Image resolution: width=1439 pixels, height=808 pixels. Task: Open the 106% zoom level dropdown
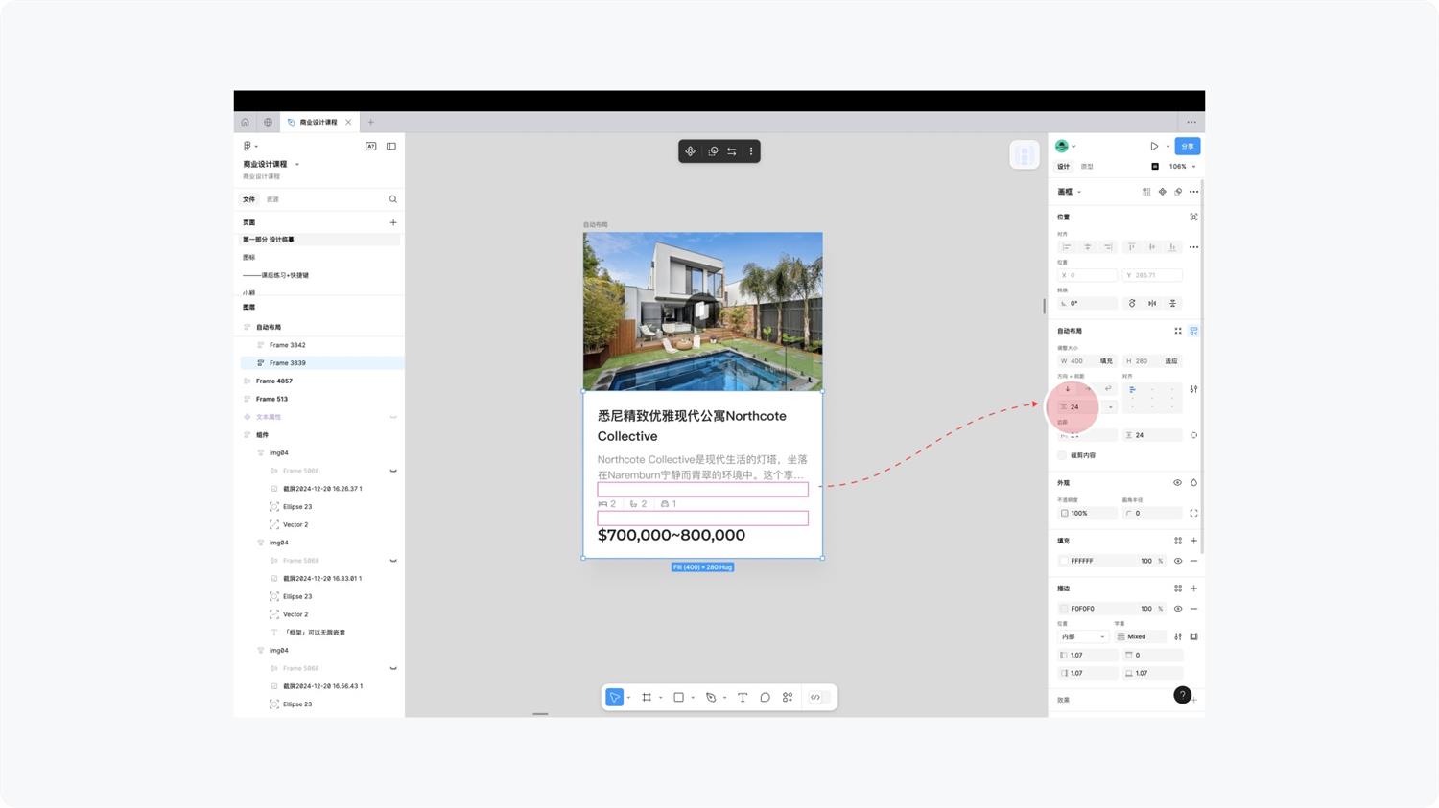click(x=1181, y=167)
